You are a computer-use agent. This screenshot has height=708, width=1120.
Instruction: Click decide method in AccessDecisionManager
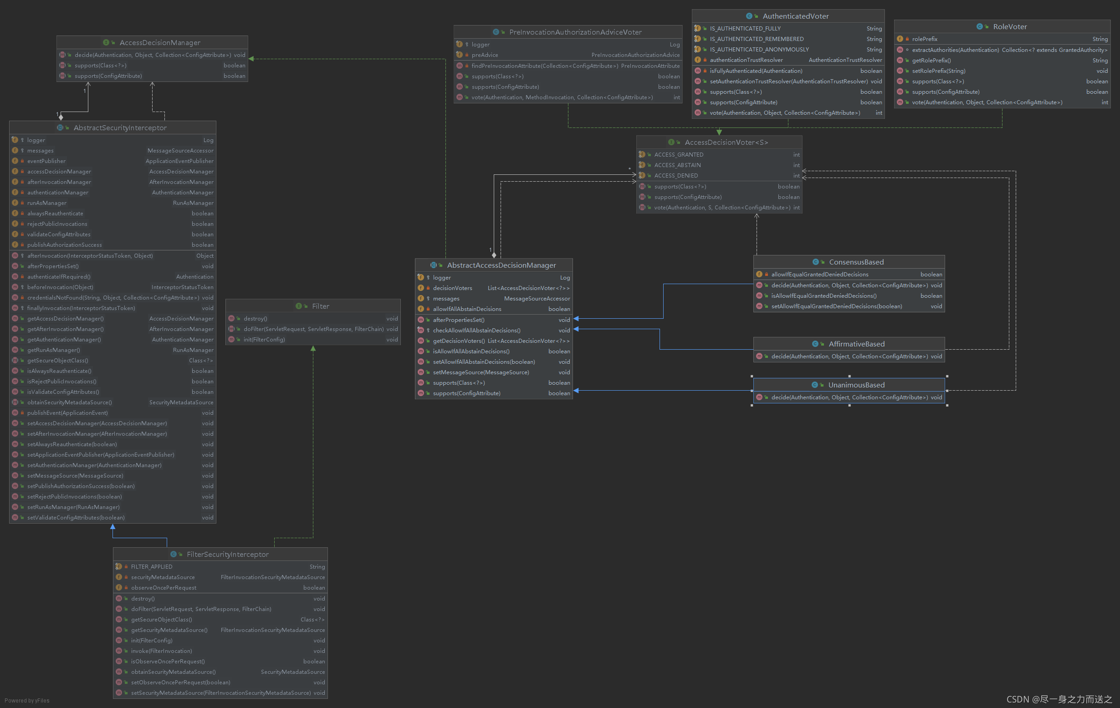tap(152, 55)
